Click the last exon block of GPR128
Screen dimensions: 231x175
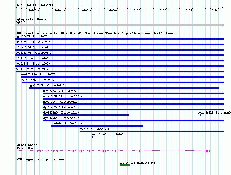click(x=207, y=151)
